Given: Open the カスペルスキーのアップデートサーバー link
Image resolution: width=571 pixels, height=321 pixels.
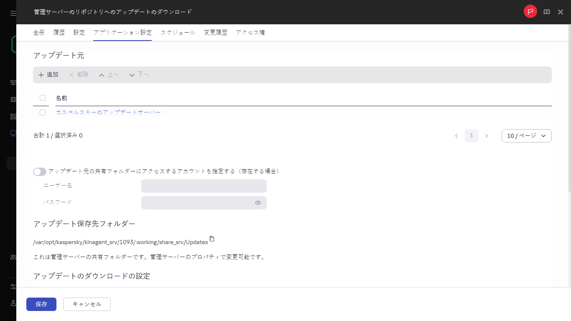Looking at the screenshot, I should click(108, 112).
